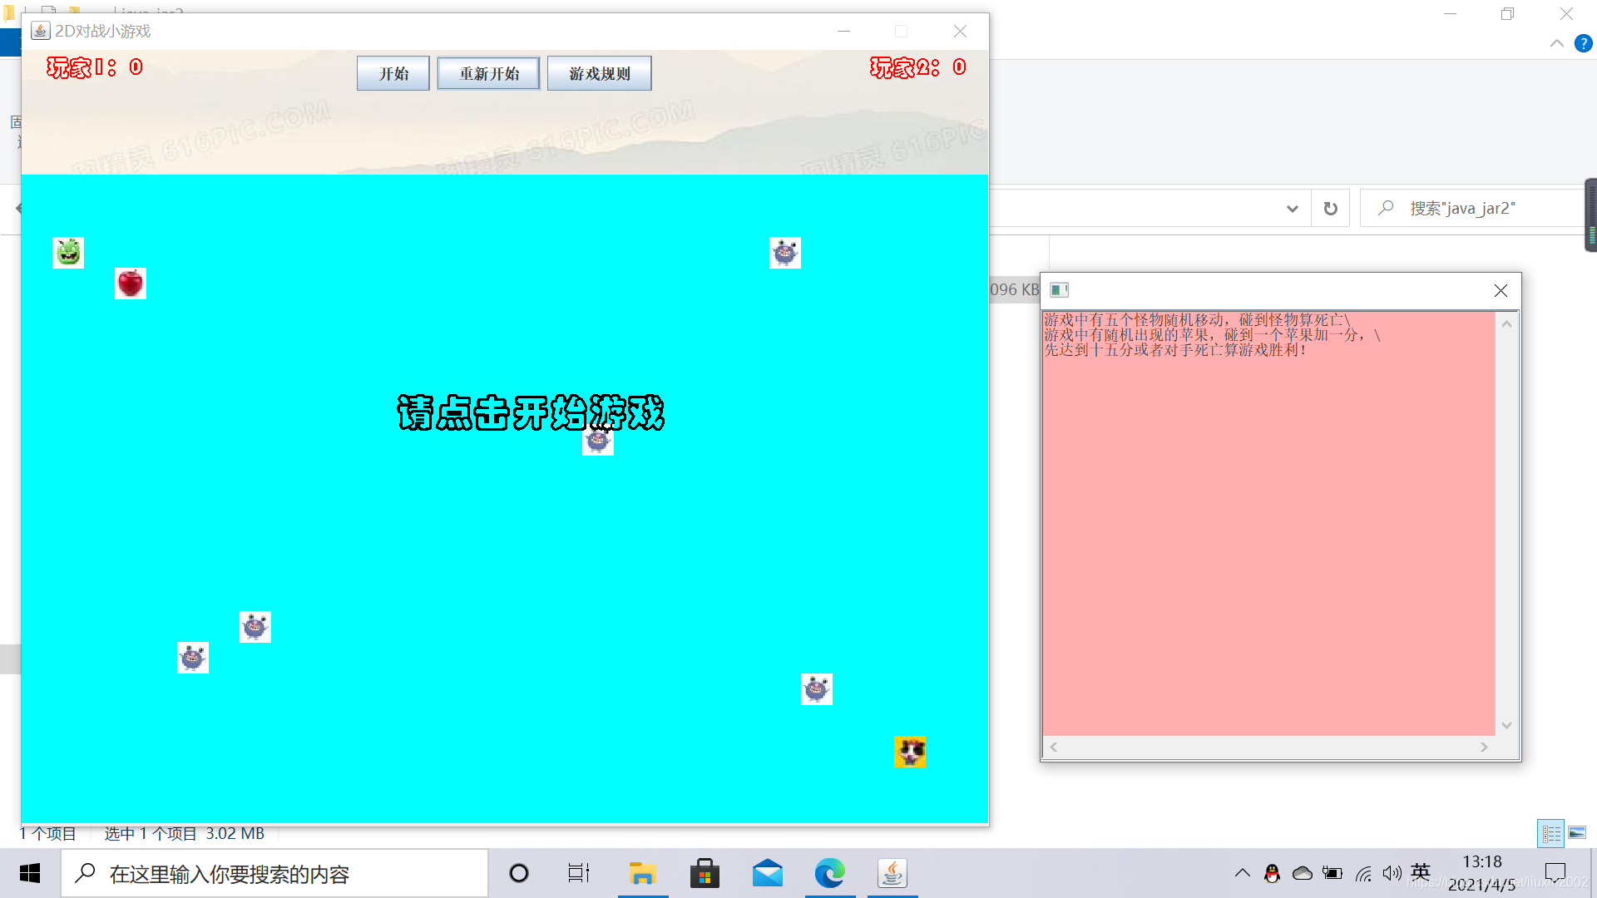
Task: Open Cortana circle icon
Action: tap(519, 873)
